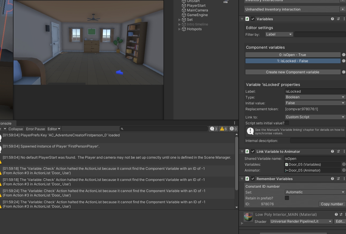The height and width of the screenshot is (234, 346).
Task: Create a new Component variable
Action: pyautogui.click(x=293, y=72)
